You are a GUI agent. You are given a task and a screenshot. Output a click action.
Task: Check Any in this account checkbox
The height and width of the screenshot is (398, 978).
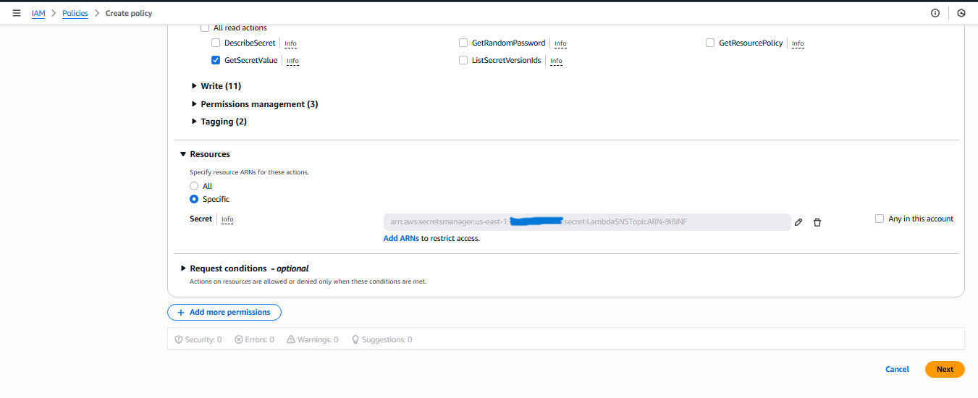coord(880,219)
